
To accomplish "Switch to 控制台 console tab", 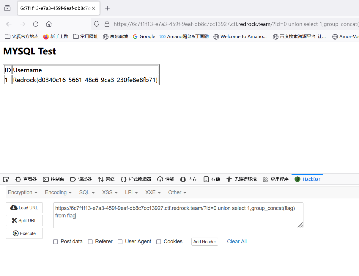I will 53,179.
